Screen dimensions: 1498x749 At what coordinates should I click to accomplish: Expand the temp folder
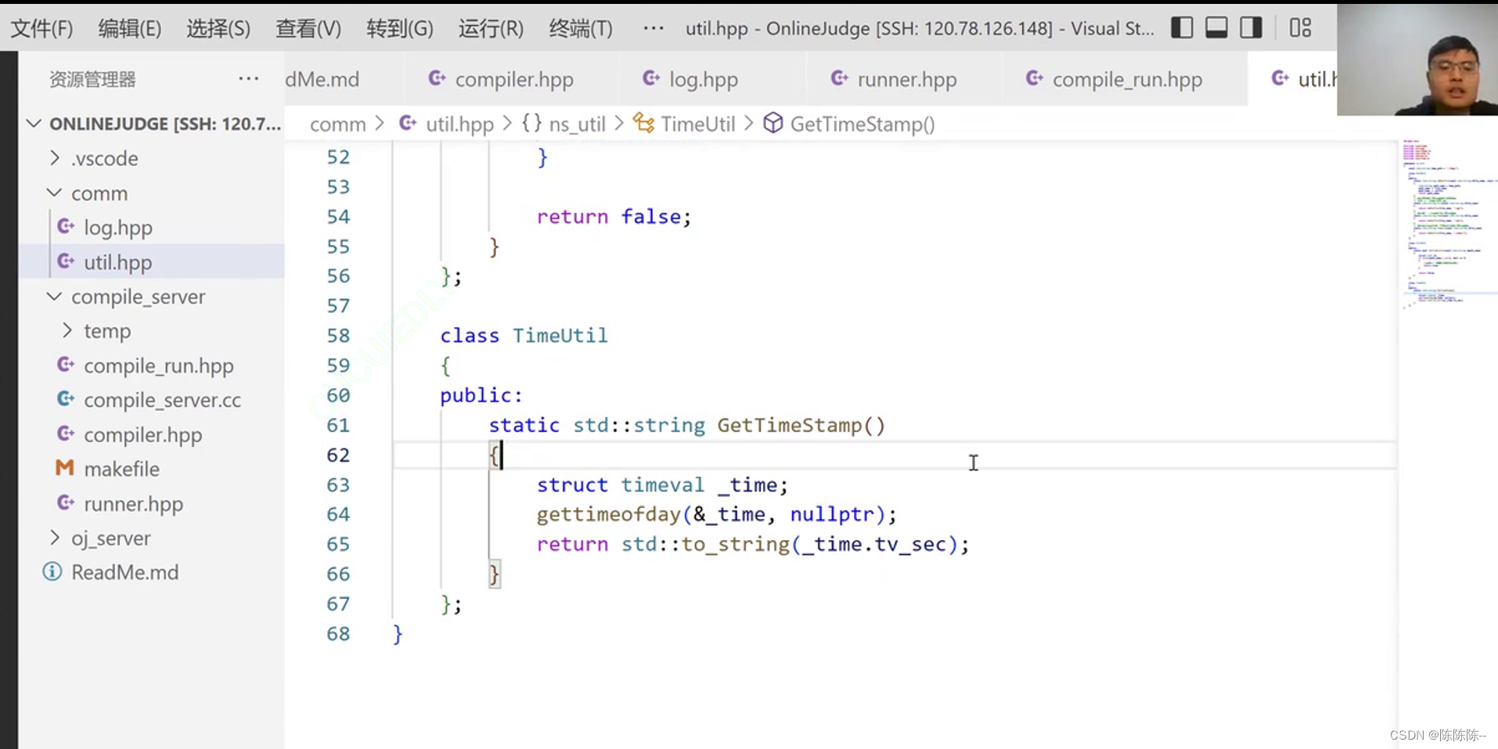coord(67,330)
